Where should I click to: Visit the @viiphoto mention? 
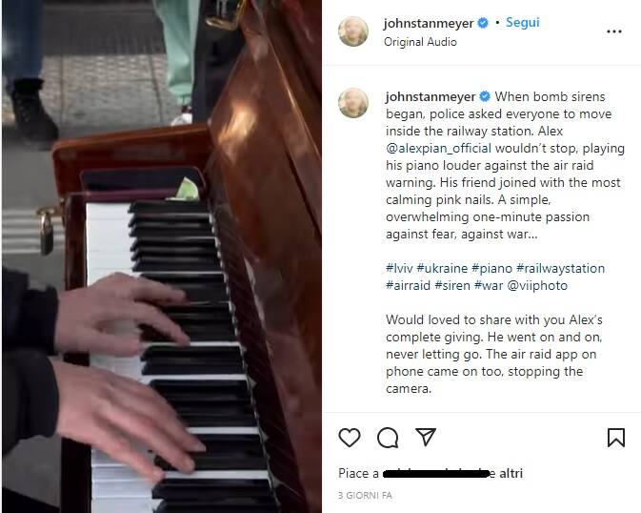tap(537, 285)
